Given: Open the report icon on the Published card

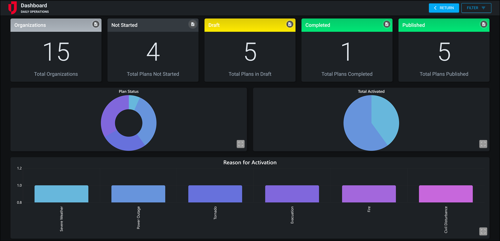Looking at the screenshot, I should 484,24.
